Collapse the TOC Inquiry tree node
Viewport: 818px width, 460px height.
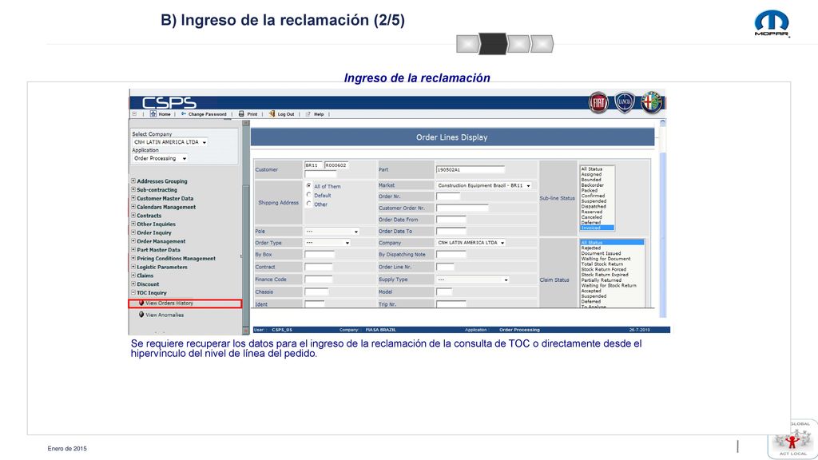(x=133, y=292)
